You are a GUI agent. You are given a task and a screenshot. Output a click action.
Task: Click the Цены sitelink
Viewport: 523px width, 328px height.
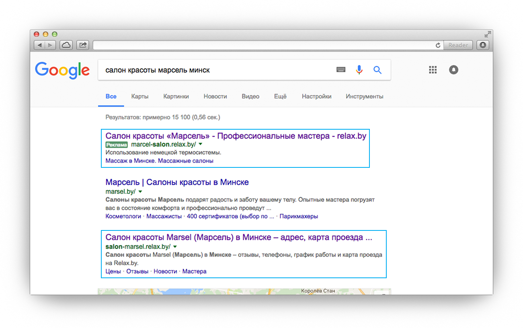click(113, 271)
